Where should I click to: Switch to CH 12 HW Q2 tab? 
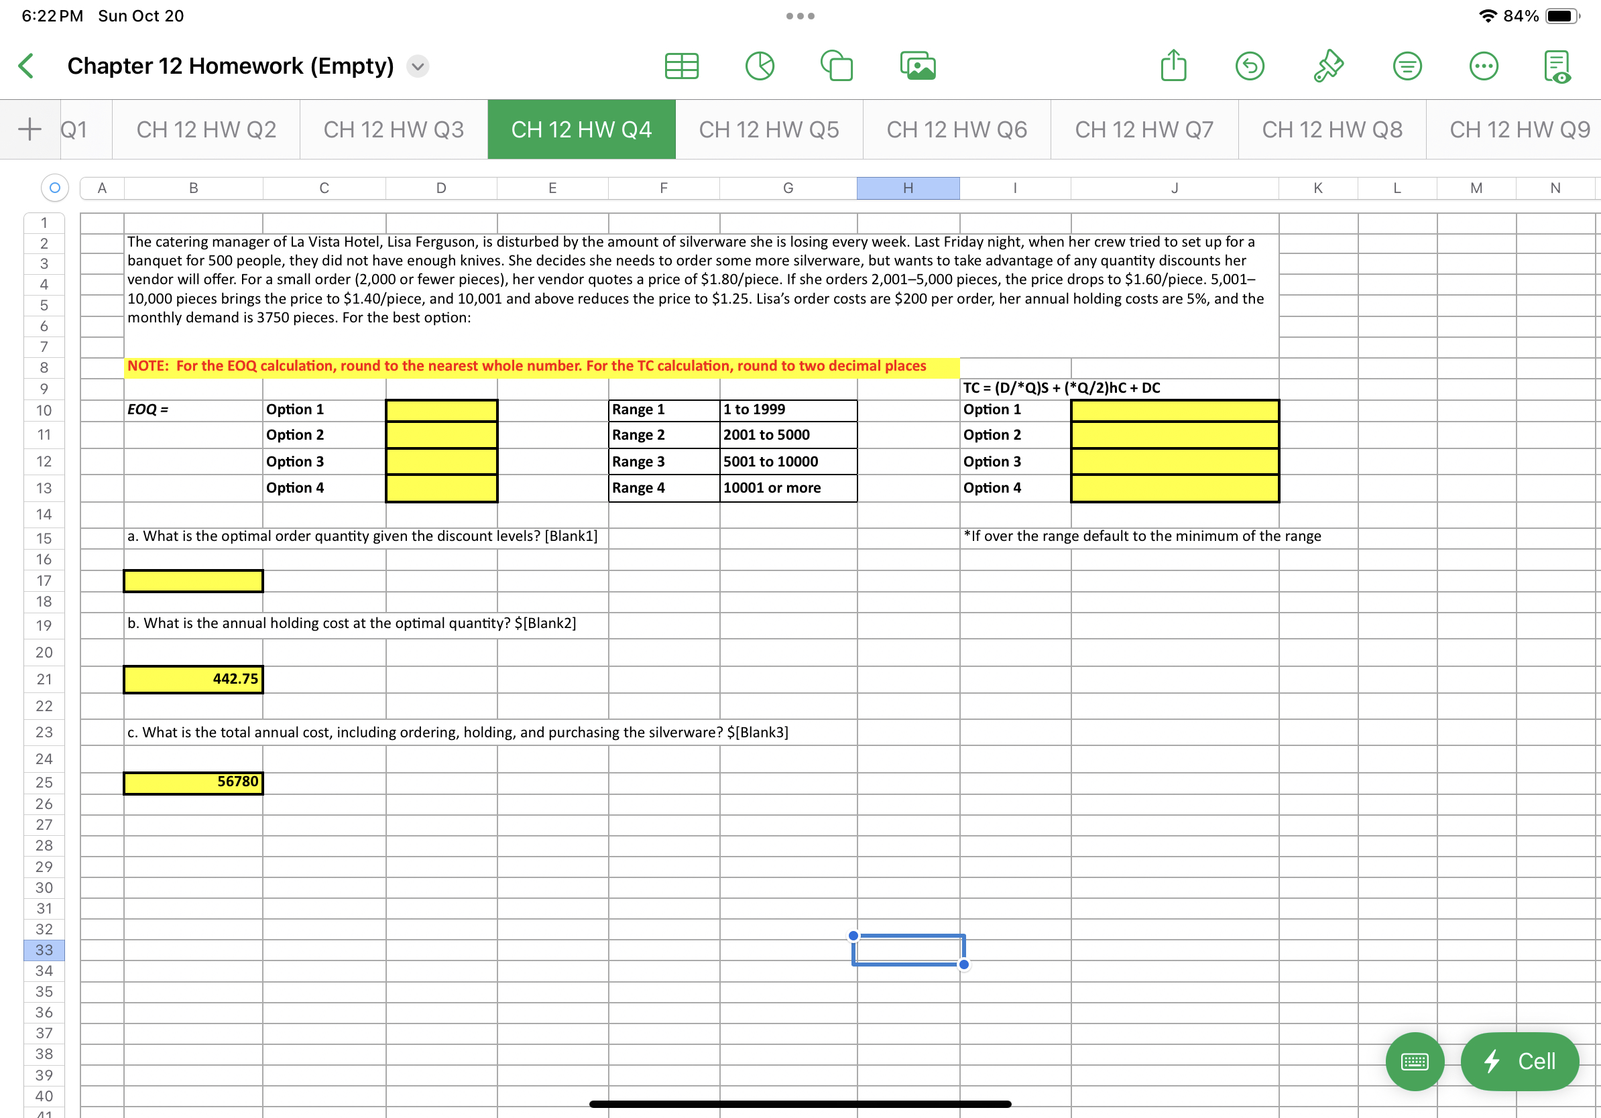pyautogui.click(x=206, y=129)
